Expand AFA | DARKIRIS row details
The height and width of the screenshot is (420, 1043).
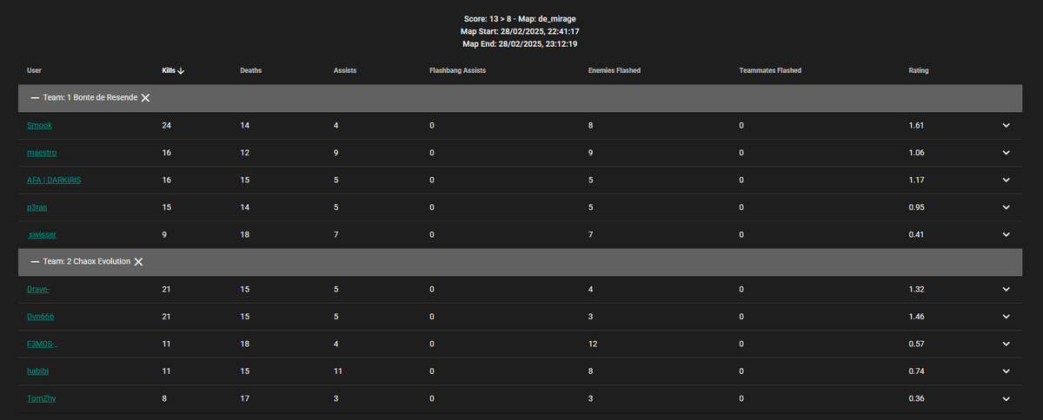tap(1006, 180)
